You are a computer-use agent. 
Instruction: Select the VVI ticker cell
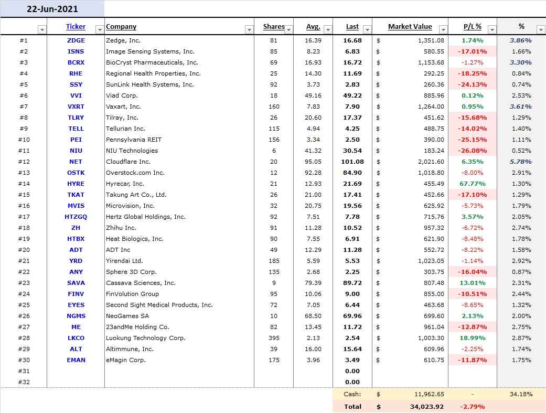[76, 96]
